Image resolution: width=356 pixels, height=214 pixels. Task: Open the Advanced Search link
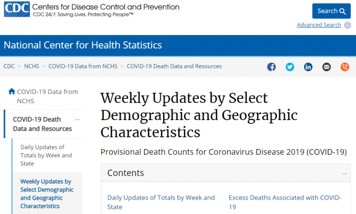pyautogui.click(x=318, y=25)
